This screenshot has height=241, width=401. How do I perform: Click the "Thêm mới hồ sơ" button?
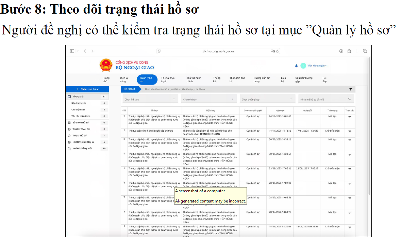[87, 89]
